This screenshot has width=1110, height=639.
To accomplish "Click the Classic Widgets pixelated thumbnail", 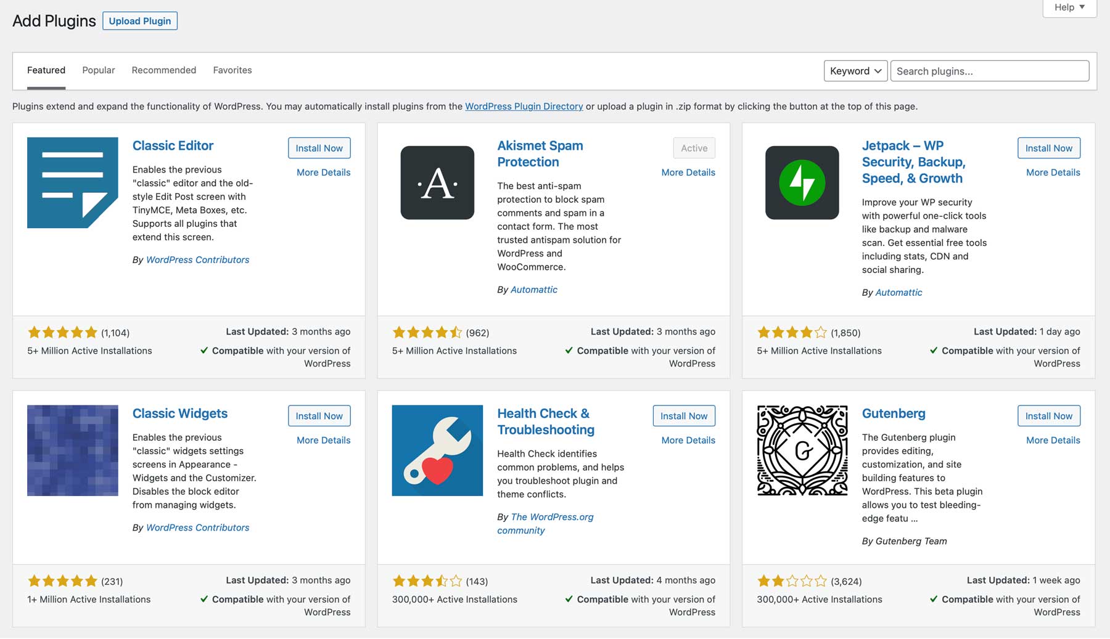I will pos(72,450).
